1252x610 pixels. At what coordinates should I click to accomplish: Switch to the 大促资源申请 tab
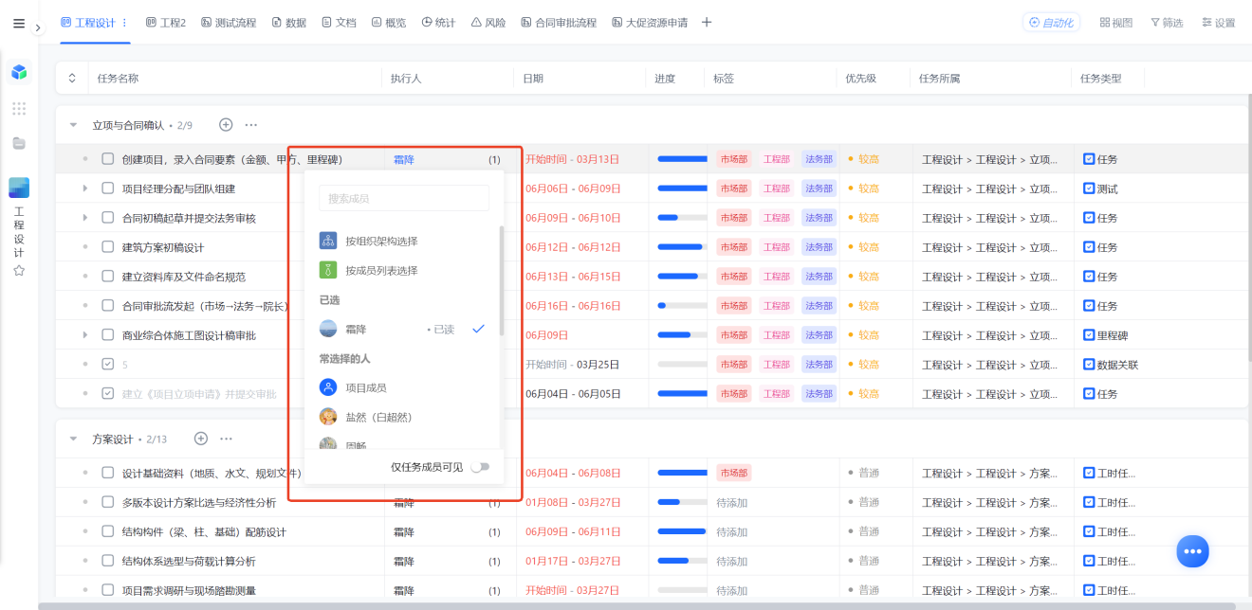(650, 23)
